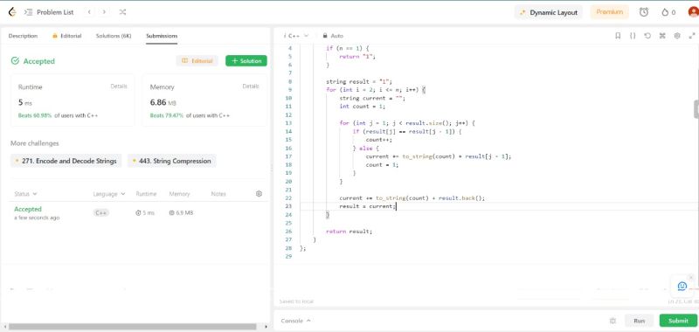
Task: Click the editor bookmark icon
Action: (x=618, y=36)
